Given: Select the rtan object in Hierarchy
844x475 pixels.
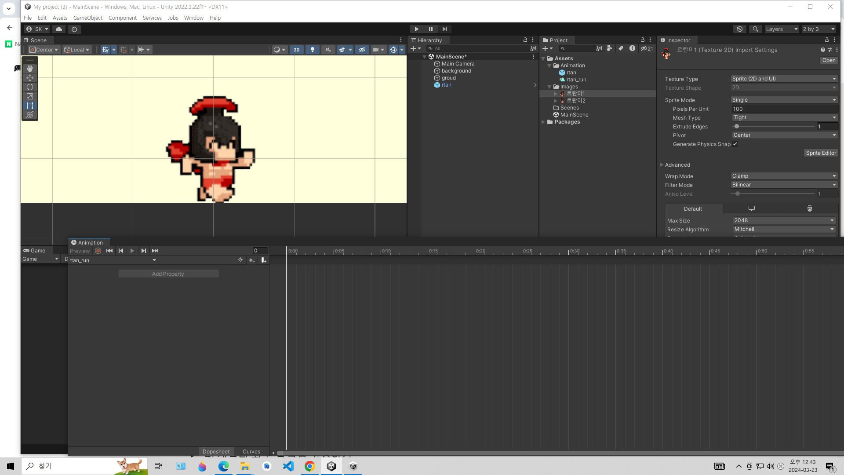Looking at the screenshot, I should pos(446,85).
